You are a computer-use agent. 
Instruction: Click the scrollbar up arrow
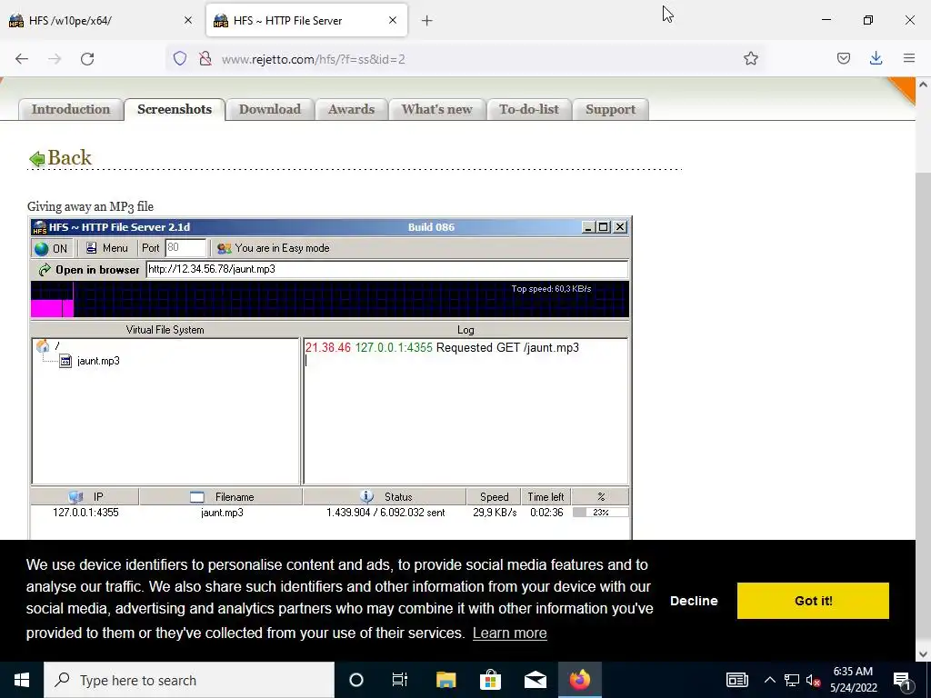[923, 85]
